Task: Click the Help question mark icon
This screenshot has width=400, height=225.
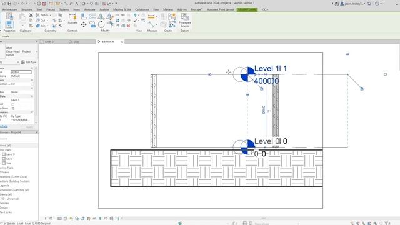Action: point(377,4)
